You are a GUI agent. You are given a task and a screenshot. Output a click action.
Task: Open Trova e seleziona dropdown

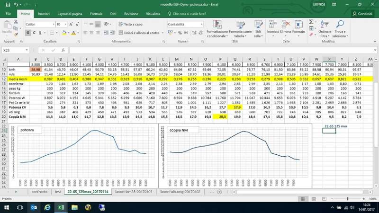point(340,29)
